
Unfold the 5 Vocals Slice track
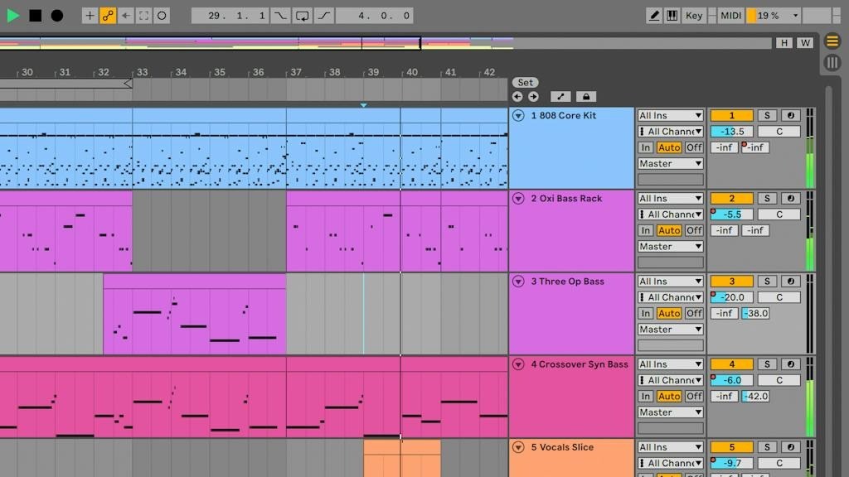[x=518, y=447]
